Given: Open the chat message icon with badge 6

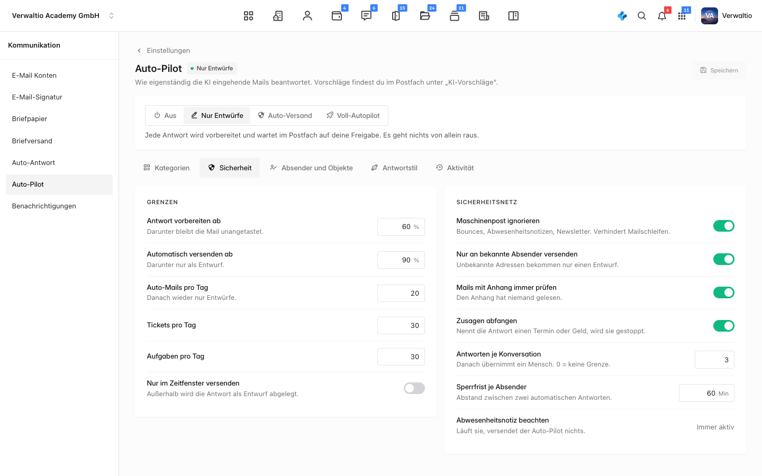Looking at the screenshot, I should 366,16.
